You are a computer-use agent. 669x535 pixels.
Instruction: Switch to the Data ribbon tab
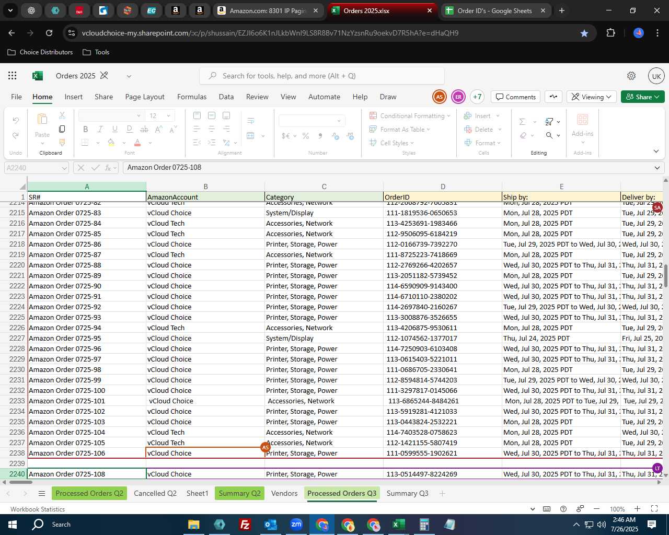point(226,97)
